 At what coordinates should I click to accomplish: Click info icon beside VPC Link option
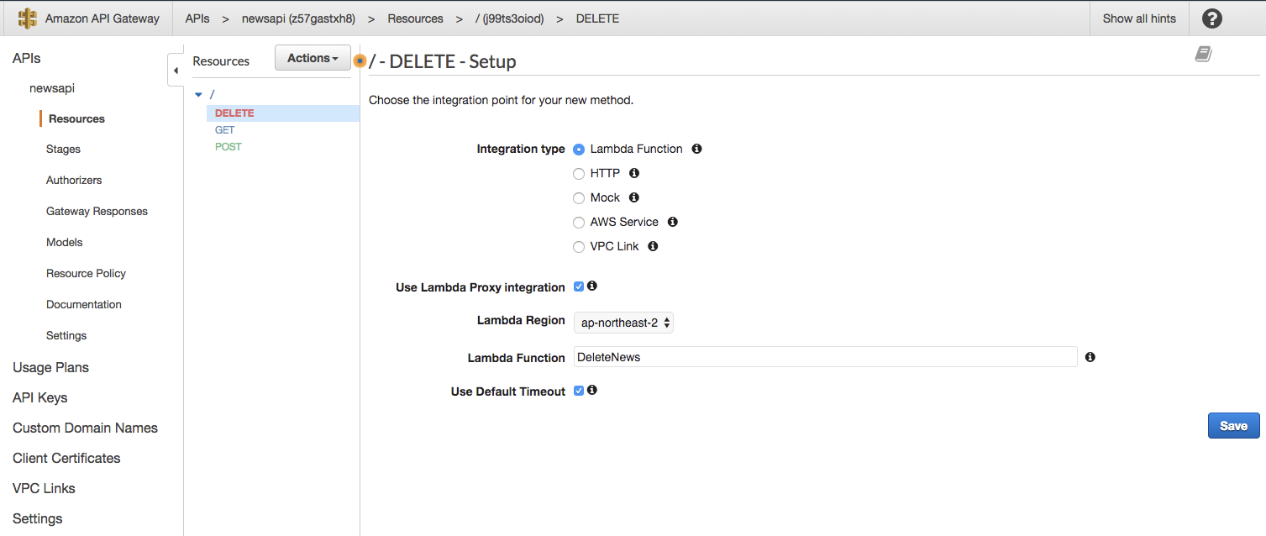653,246
